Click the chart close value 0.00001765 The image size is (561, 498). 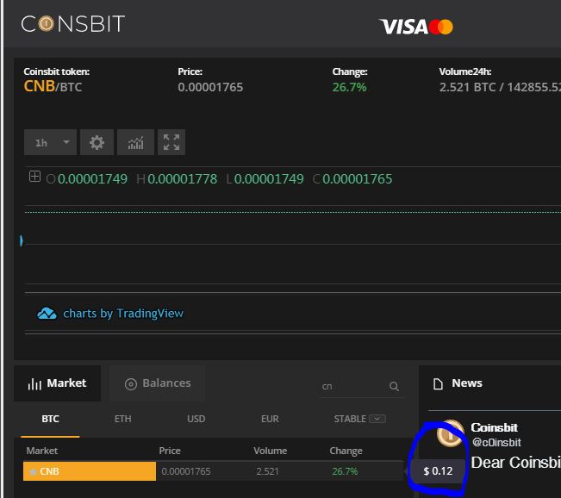[357, 179]
